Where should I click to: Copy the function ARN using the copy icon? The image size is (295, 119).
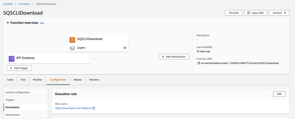198,63
